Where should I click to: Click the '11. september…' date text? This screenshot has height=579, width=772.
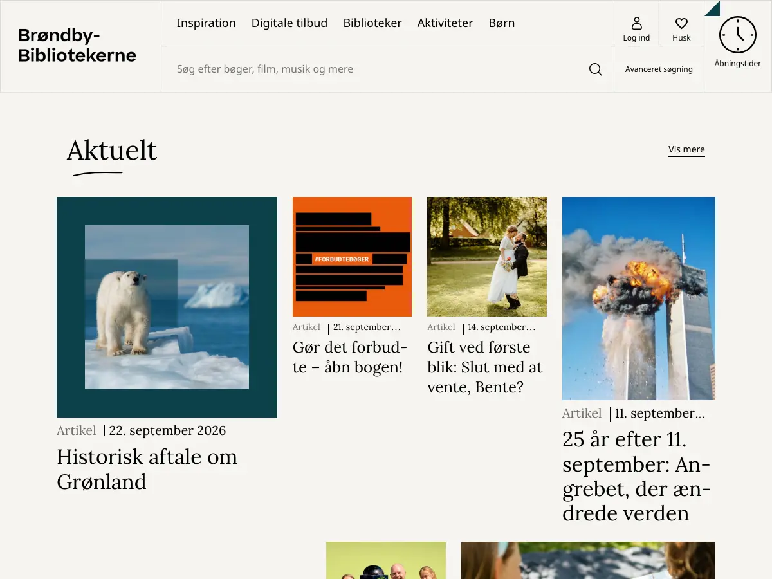click(659, 413)
